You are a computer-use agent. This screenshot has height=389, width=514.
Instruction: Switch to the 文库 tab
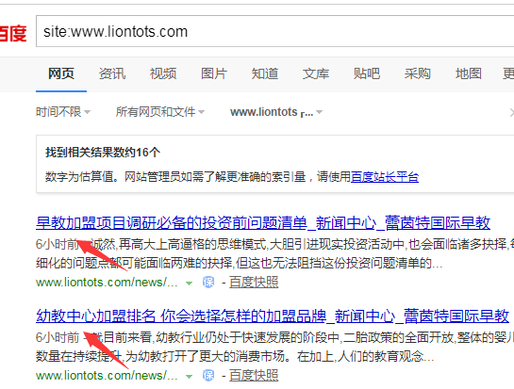coord(316,73)
